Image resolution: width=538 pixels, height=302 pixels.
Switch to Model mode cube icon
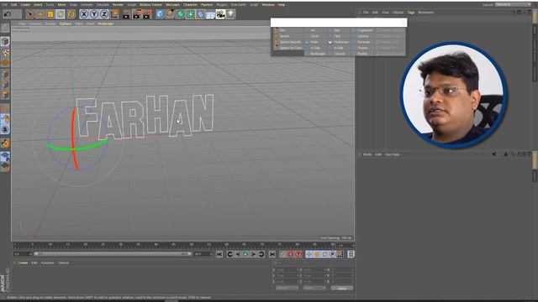[5, 41]
